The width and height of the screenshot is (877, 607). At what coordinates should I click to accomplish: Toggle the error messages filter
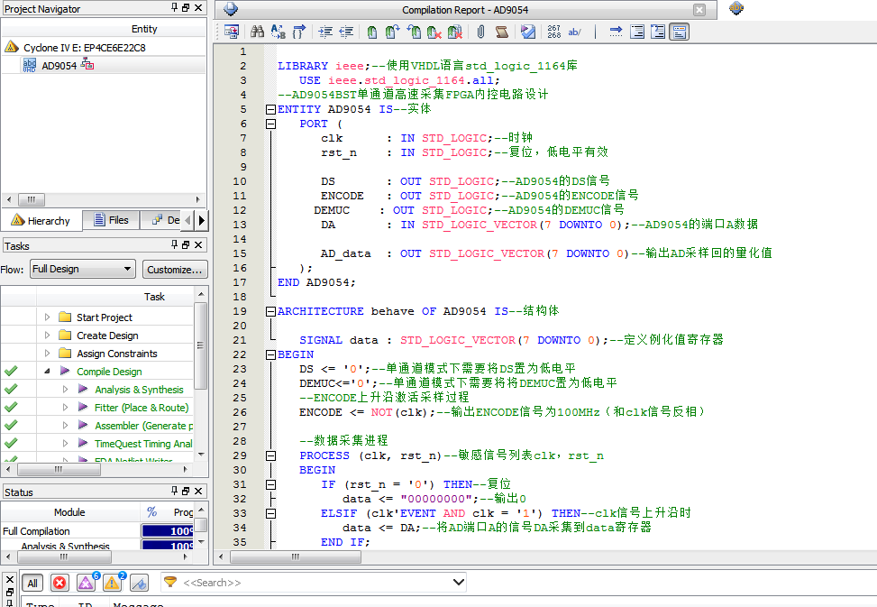[59, 583]
